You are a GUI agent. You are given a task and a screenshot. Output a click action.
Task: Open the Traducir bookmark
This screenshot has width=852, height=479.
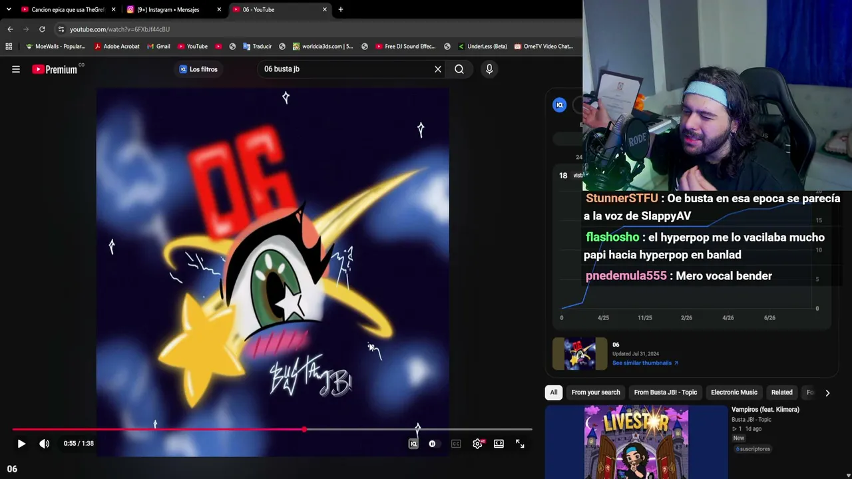(257, 47)
